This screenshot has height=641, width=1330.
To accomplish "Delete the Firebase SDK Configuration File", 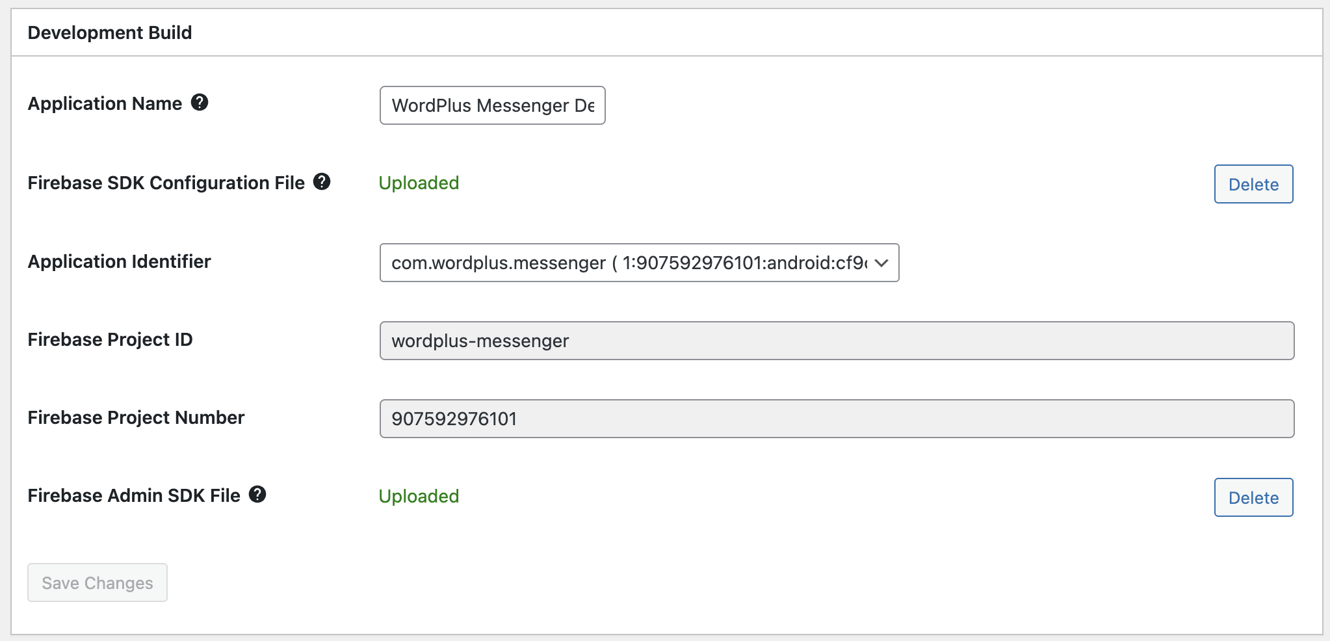I will point(1253,184).
